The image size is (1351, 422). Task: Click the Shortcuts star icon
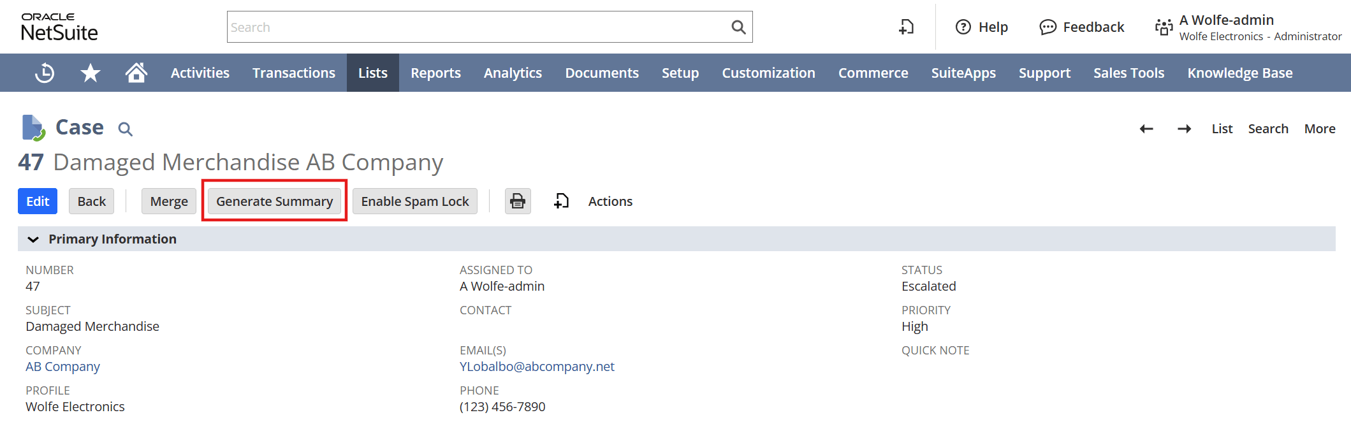point(91,73)
